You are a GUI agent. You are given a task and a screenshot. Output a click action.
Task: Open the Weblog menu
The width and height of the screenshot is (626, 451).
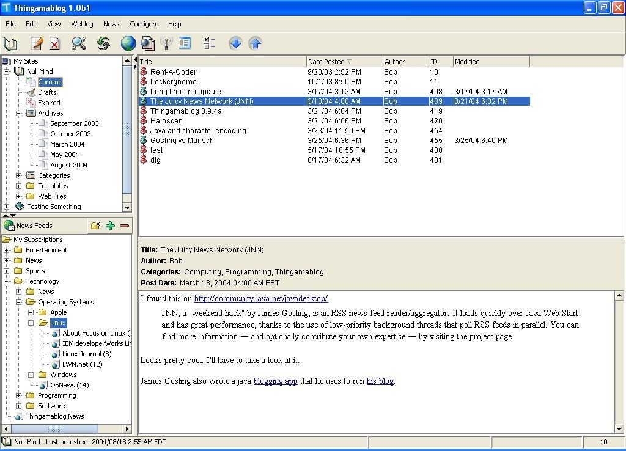(x=82, y=24)
